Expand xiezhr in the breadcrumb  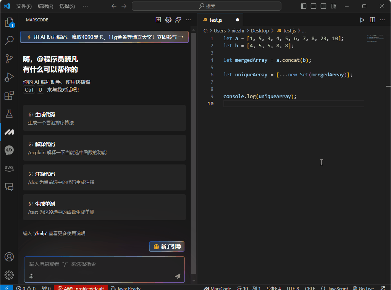pos(238,31)
